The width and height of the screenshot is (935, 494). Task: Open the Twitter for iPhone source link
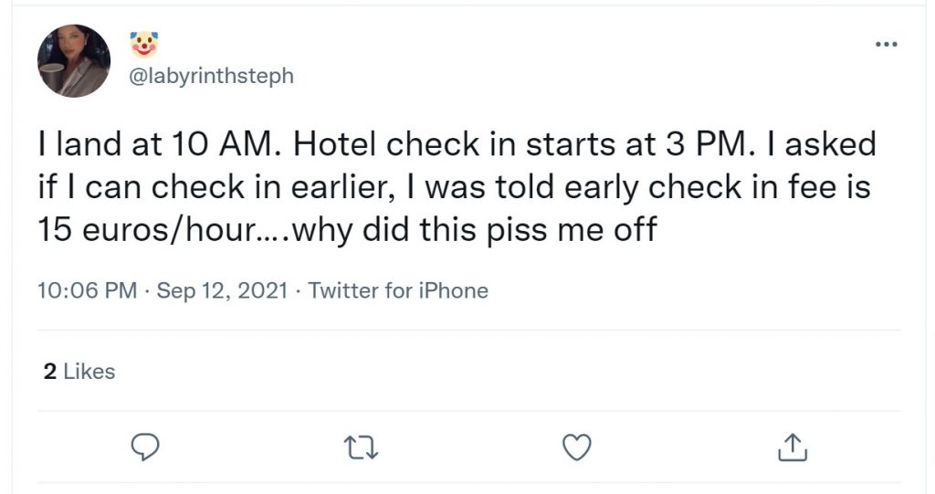tap(398, 290)
